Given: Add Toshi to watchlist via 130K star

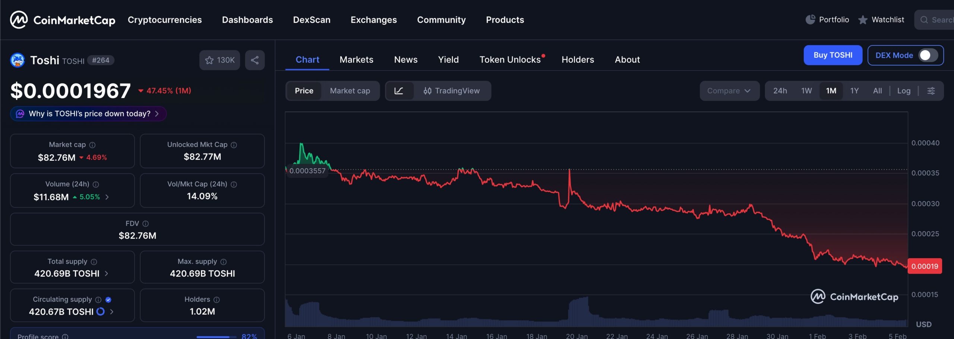Looking at the screenshot, I should click(219, 60).
